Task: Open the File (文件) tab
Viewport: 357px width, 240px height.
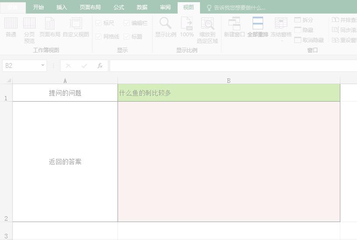Action: 13,7
